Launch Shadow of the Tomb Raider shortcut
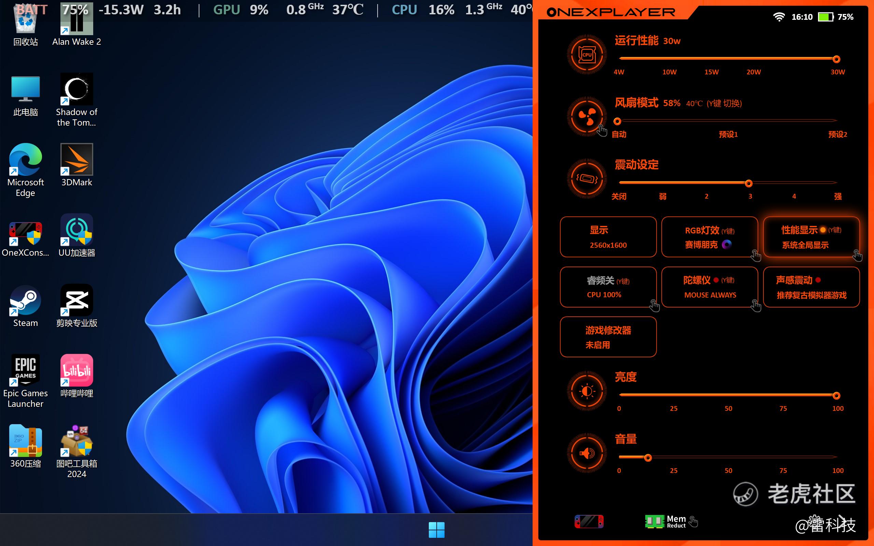The height and width of the screenshot is (546, 874). 76,100
